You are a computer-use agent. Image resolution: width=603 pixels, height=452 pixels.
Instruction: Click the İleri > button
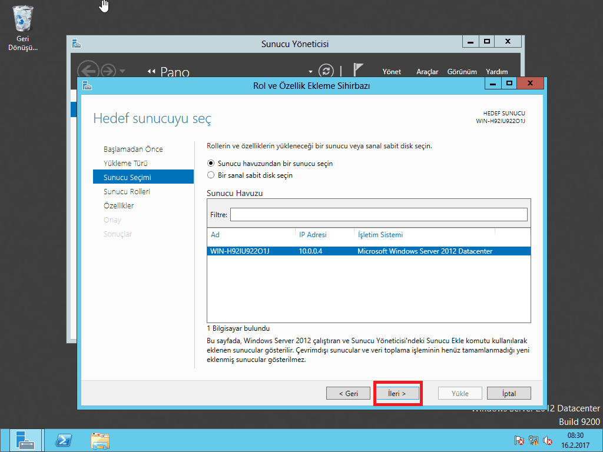click(x=397, y=393)
